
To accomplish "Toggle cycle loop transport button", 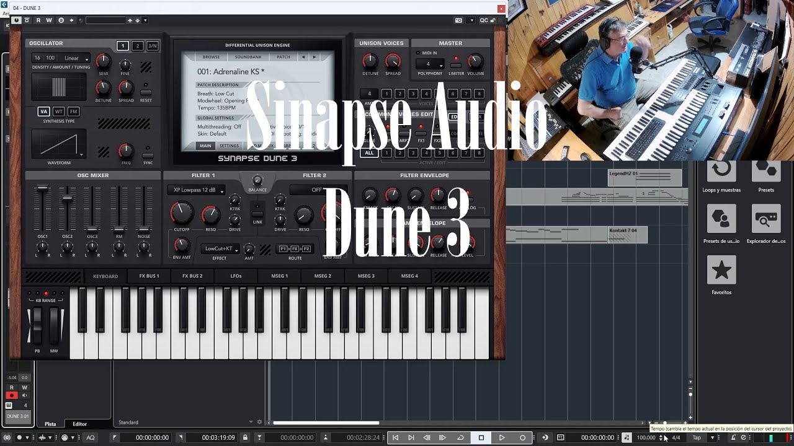I will [460, 437].
